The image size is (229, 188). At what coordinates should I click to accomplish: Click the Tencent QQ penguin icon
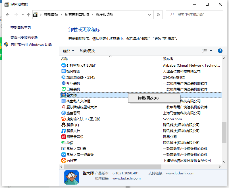(64, 125)
